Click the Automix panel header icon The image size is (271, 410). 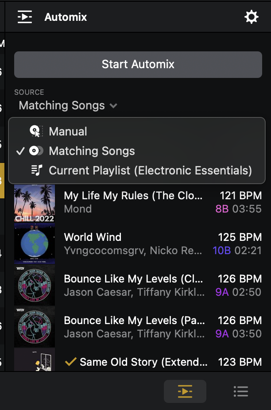click(25, 17)
